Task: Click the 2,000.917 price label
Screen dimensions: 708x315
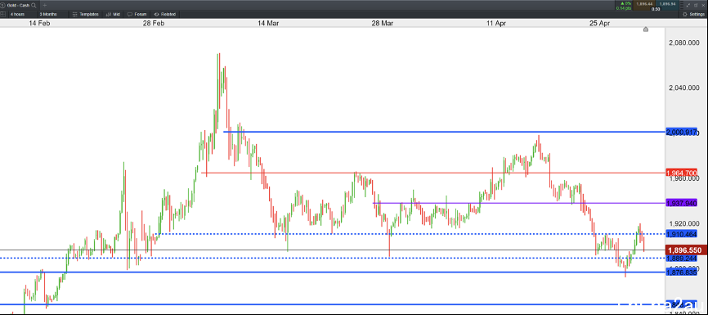Action: tap(682, 132)
